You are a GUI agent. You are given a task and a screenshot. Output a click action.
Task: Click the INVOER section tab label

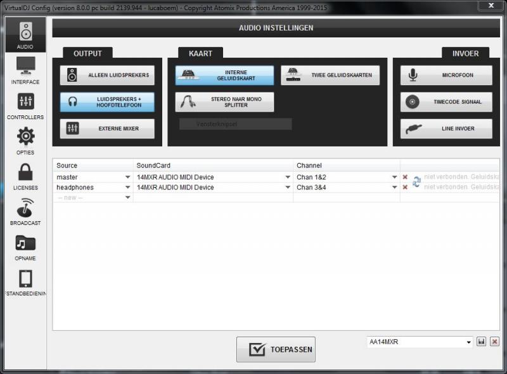[465, 53]
